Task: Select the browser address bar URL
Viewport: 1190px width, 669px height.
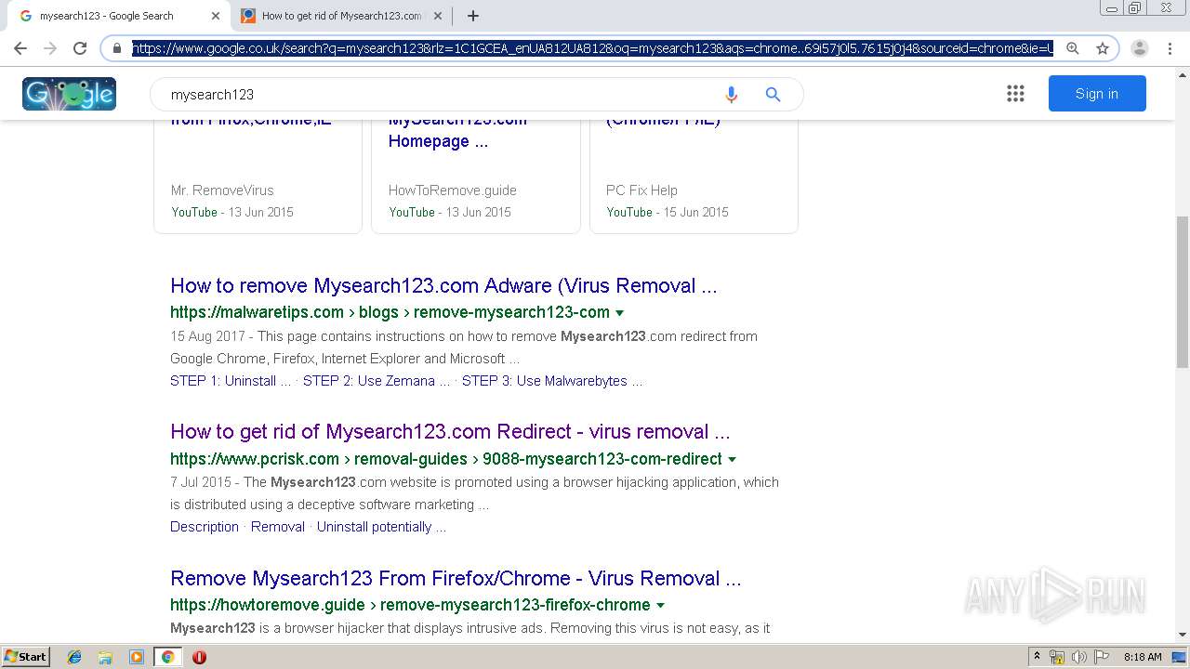Action: tap(592, 48)
